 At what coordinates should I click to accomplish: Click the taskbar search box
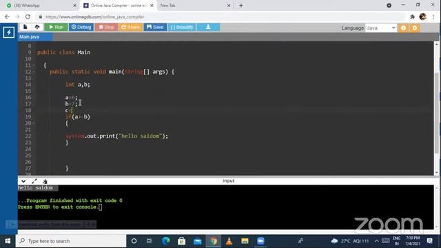click(71, 241)
